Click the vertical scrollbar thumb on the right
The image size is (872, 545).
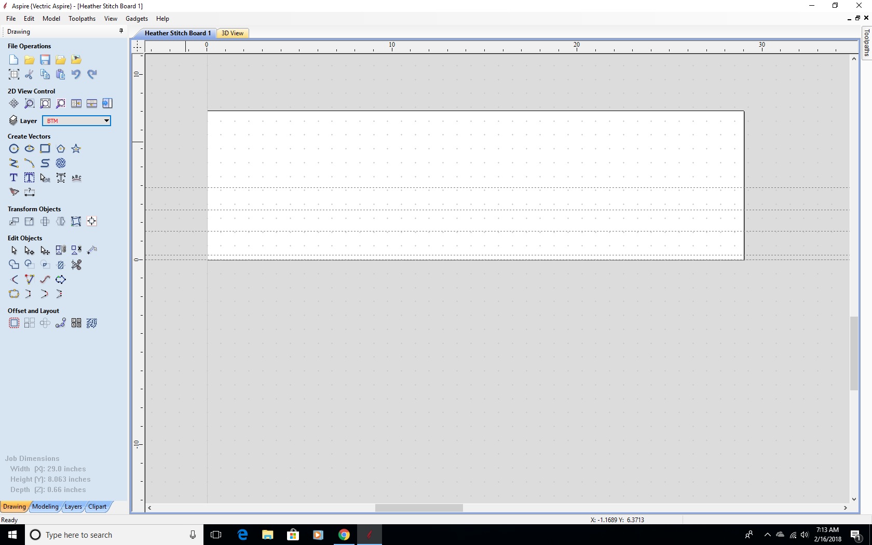854,353
